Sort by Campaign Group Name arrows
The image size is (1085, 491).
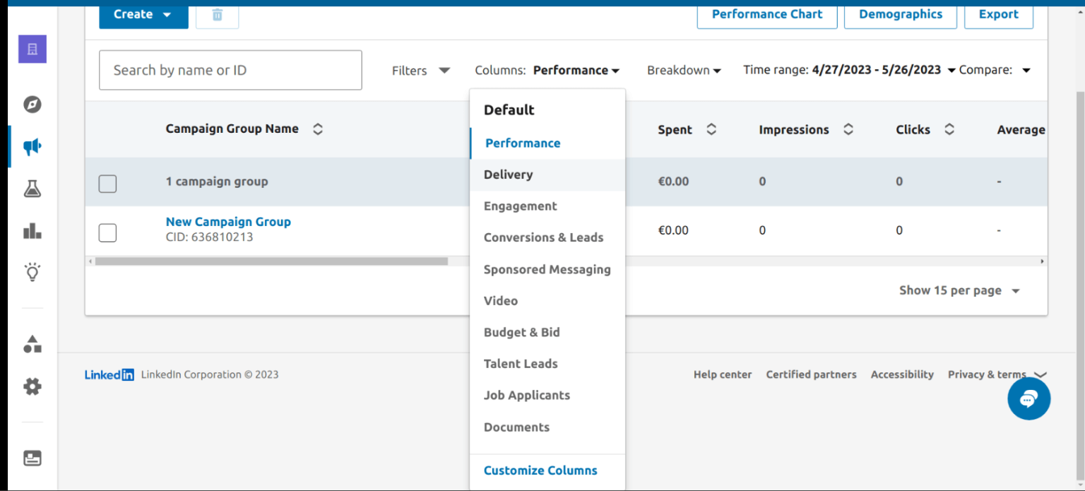click(318, 129)
